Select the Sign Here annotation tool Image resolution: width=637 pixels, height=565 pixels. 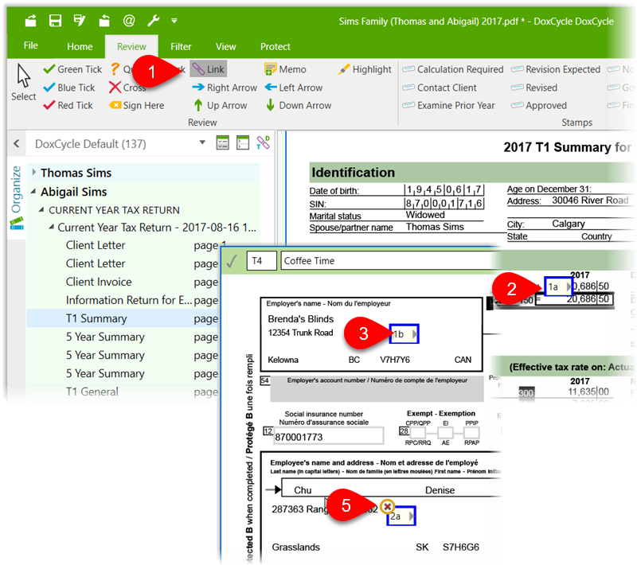point(137,106)
